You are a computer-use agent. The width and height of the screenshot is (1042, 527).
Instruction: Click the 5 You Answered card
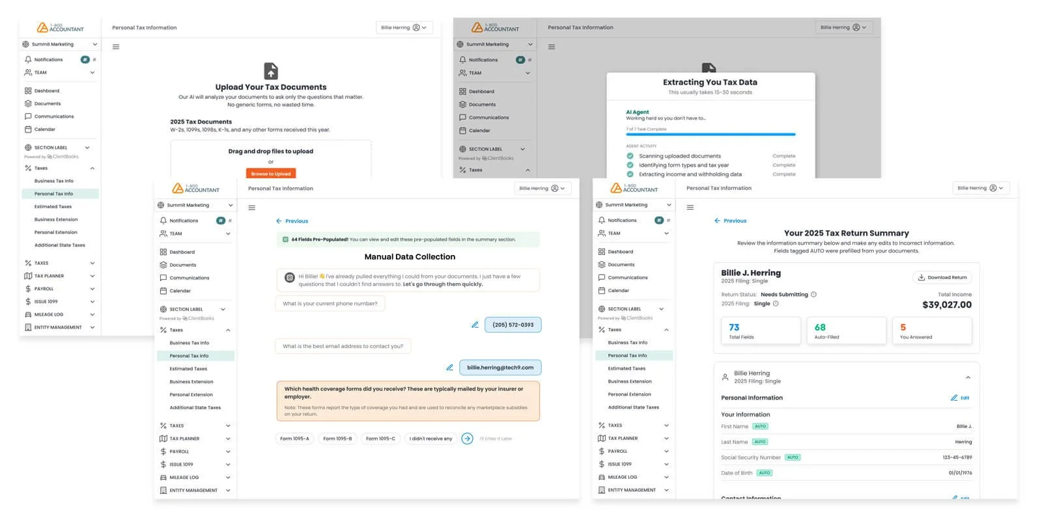(932, 331)
